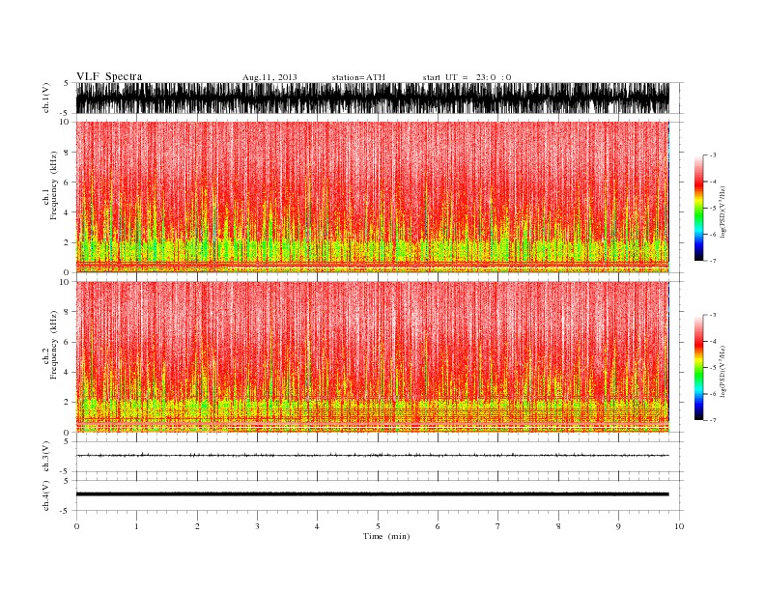
Task: Click the 'start UT = 23:0 :0' text
Action: [467, 77]
